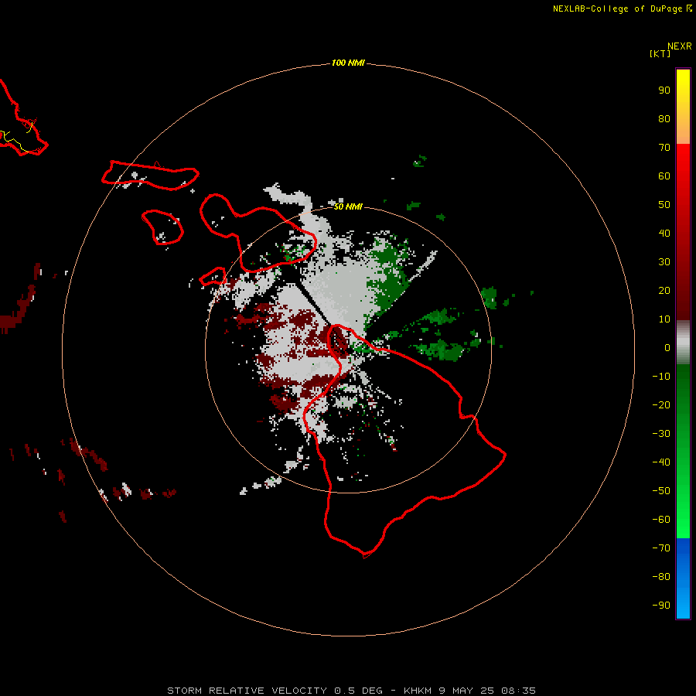Click the -20 value on the velocity scale
696x696 pixels.
click(661, 405)
